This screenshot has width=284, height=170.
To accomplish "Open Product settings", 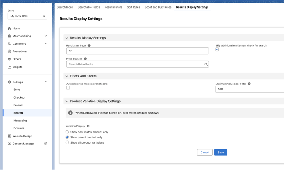I will 18,105.
